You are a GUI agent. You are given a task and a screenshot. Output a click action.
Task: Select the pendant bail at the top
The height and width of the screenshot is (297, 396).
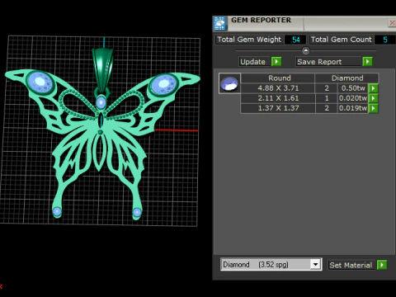[103, 70]
